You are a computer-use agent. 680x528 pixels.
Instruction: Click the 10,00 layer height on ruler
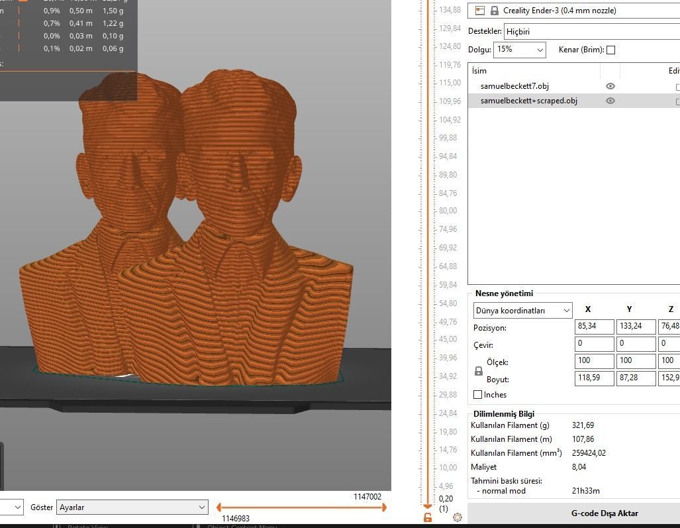coord(448,467)
